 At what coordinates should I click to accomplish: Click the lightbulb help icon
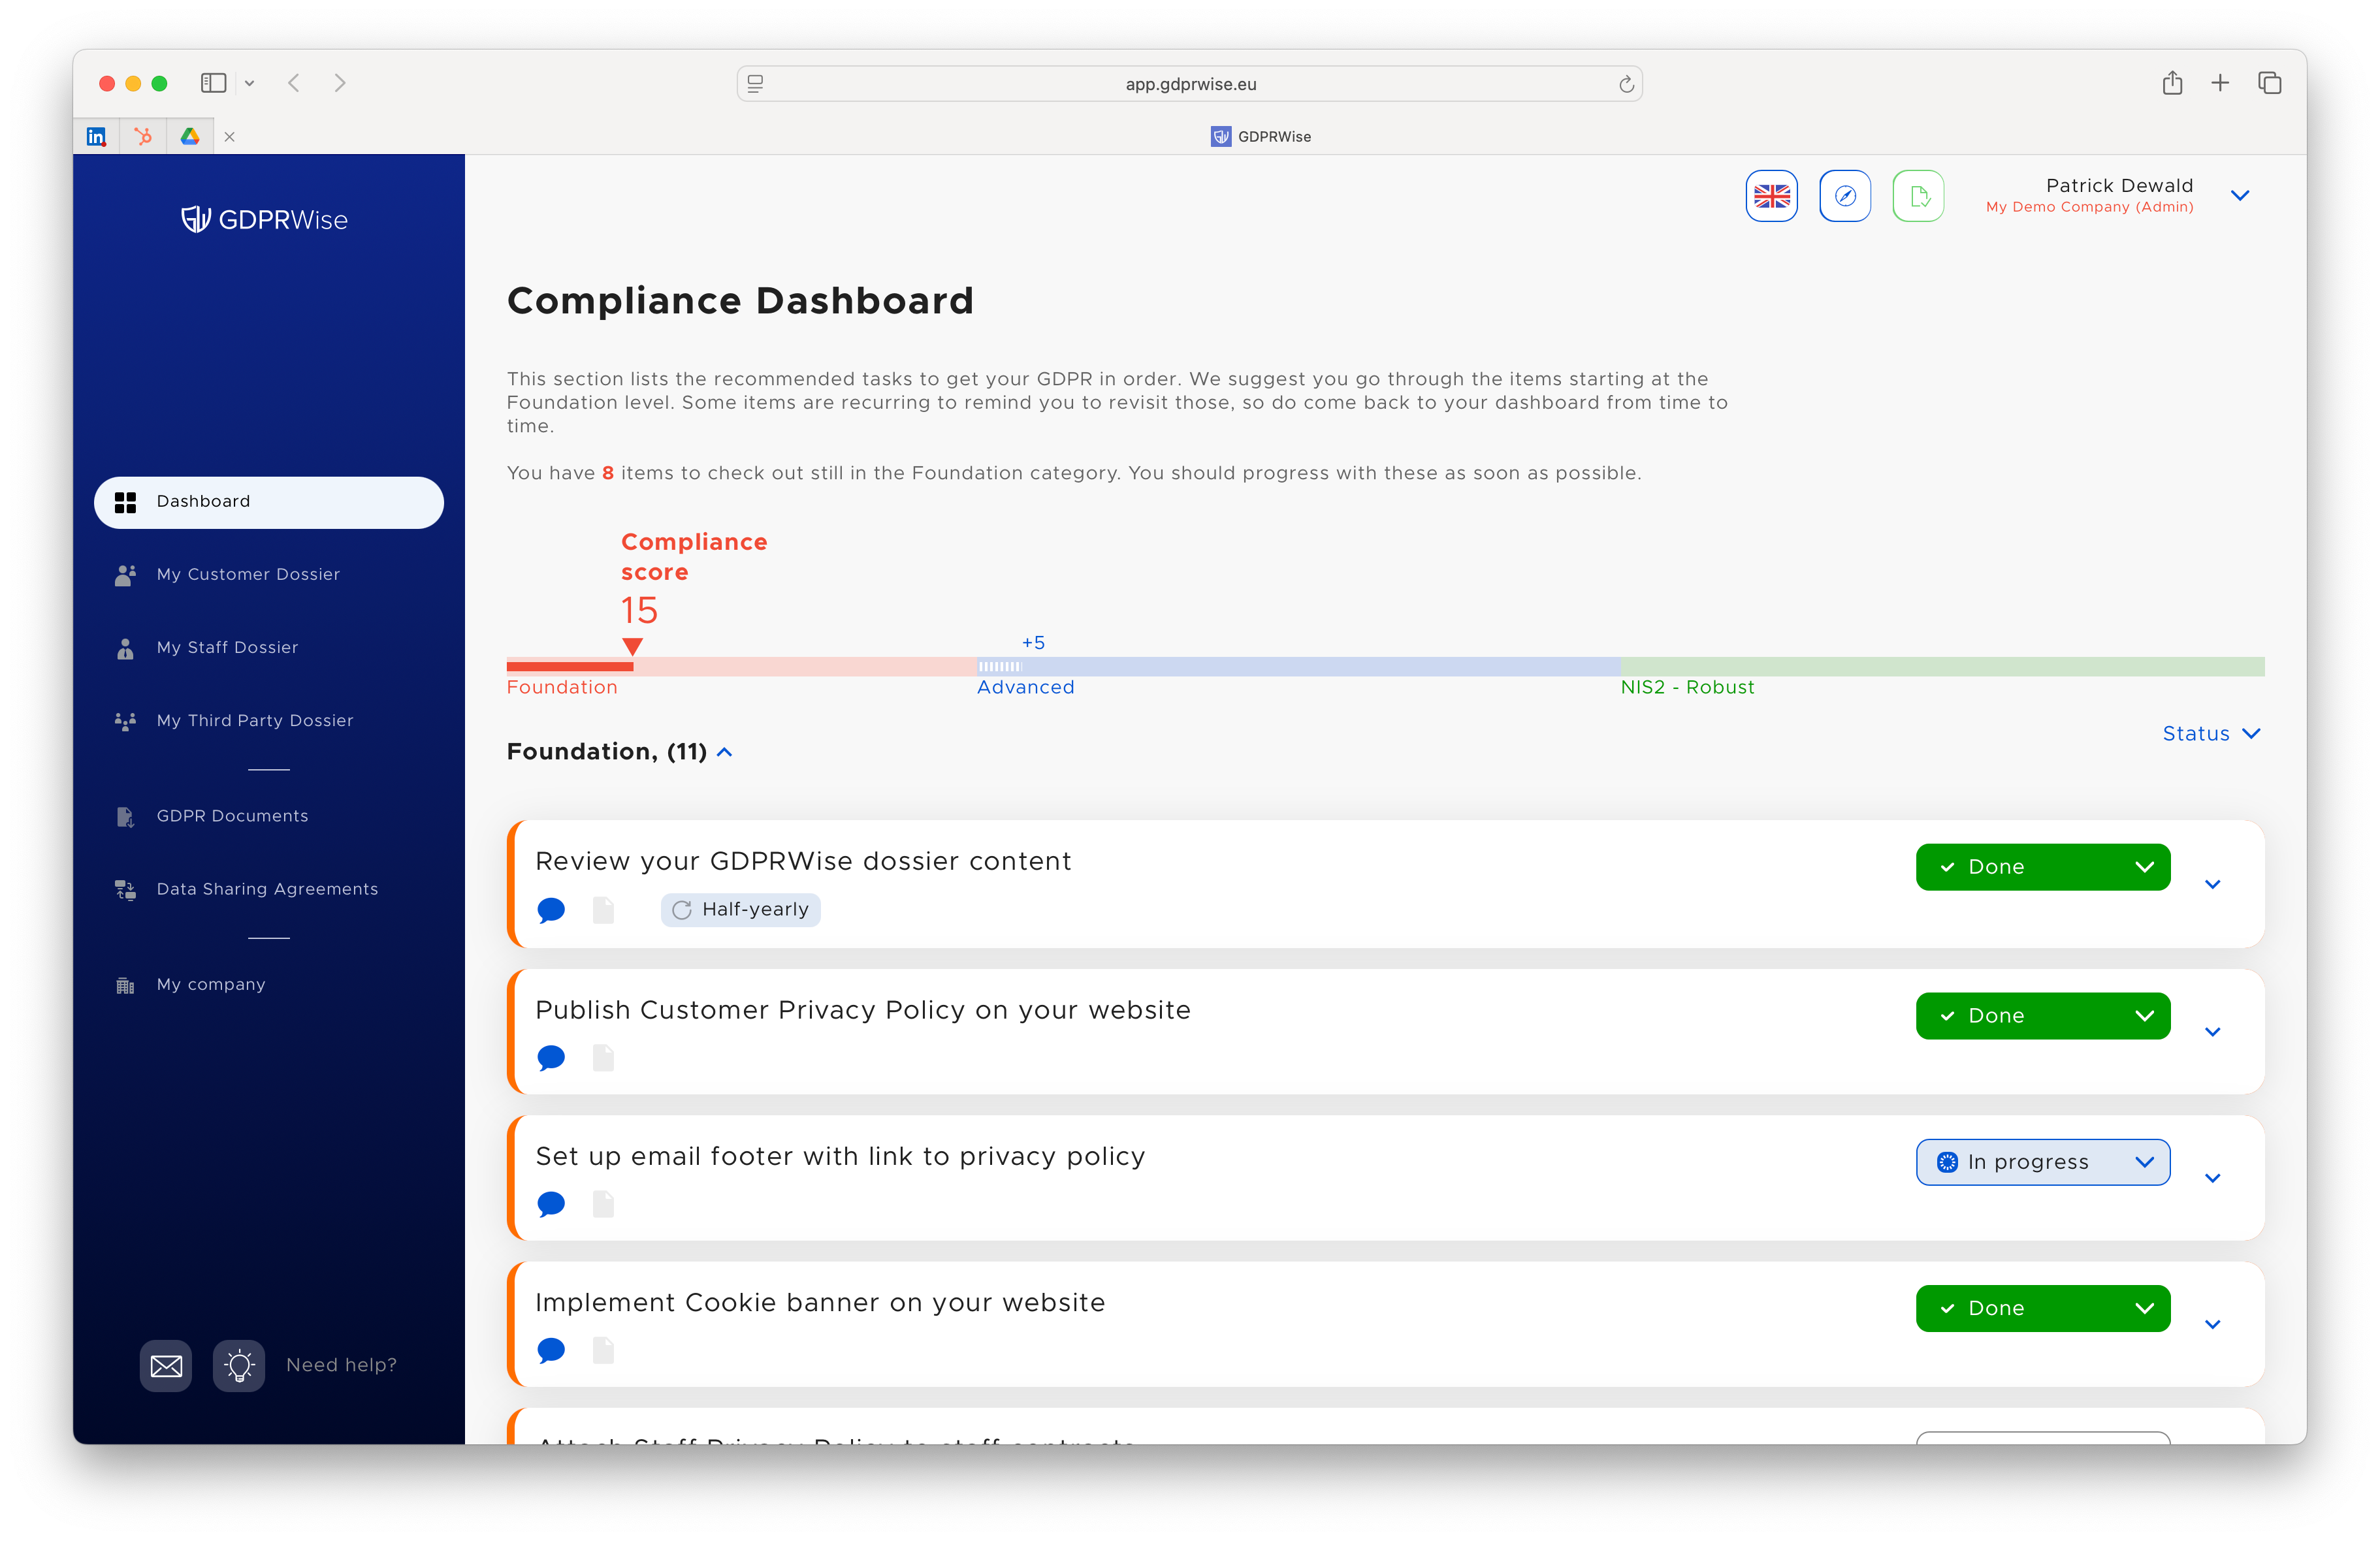pos(239,1365)
